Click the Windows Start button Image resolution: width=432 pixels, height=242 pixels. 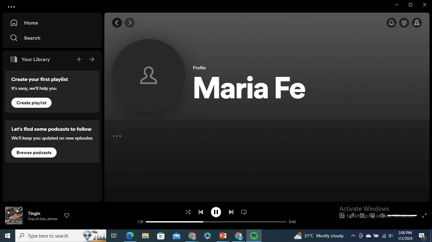(x=8, y=236)
